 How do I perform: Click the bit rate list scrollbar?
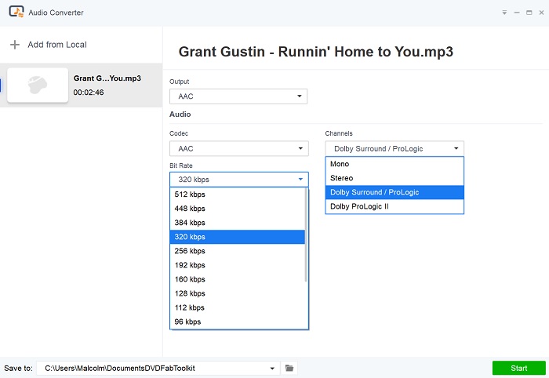click(x=306, y=234)
